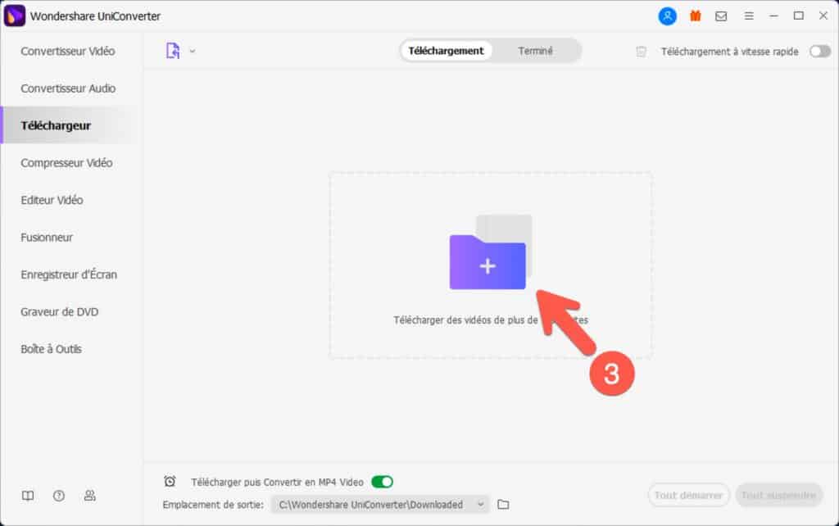Screen dimensions: 839x526
Task: Open Editeur Vidéo in sidebar
Action: coord(52,200)
